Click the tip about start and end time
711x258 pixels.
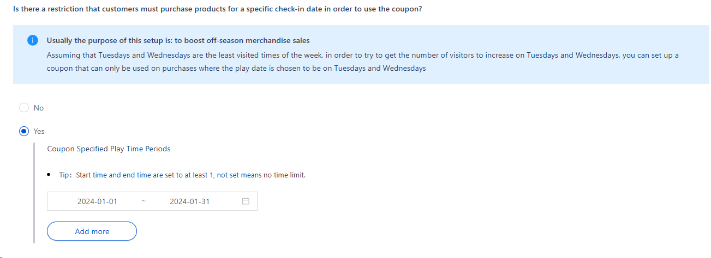coord(191,175)
